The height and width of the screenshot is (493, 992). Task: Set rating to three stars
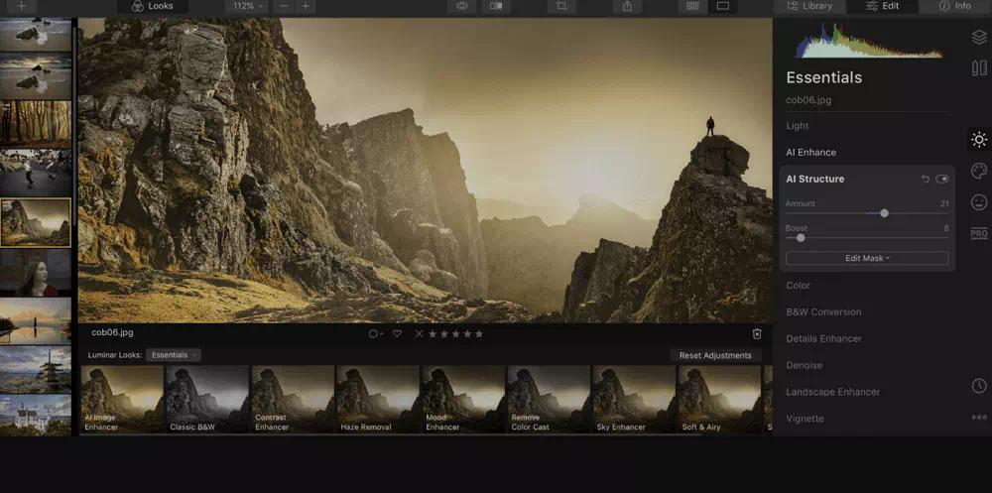[456, 333]
